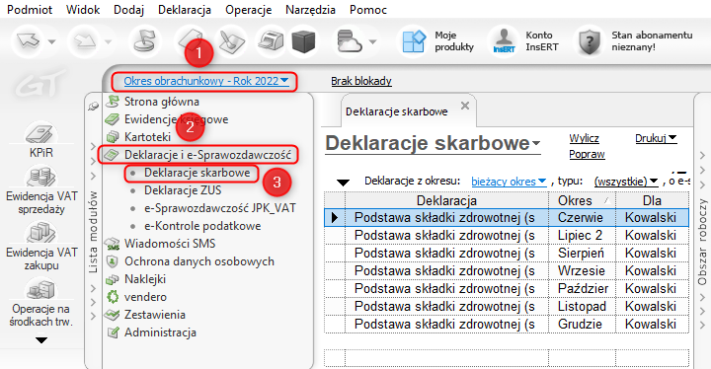Click the flag toolbar icon
The height and width of the screenshot is (369, 711).
[x=145, y=41]
